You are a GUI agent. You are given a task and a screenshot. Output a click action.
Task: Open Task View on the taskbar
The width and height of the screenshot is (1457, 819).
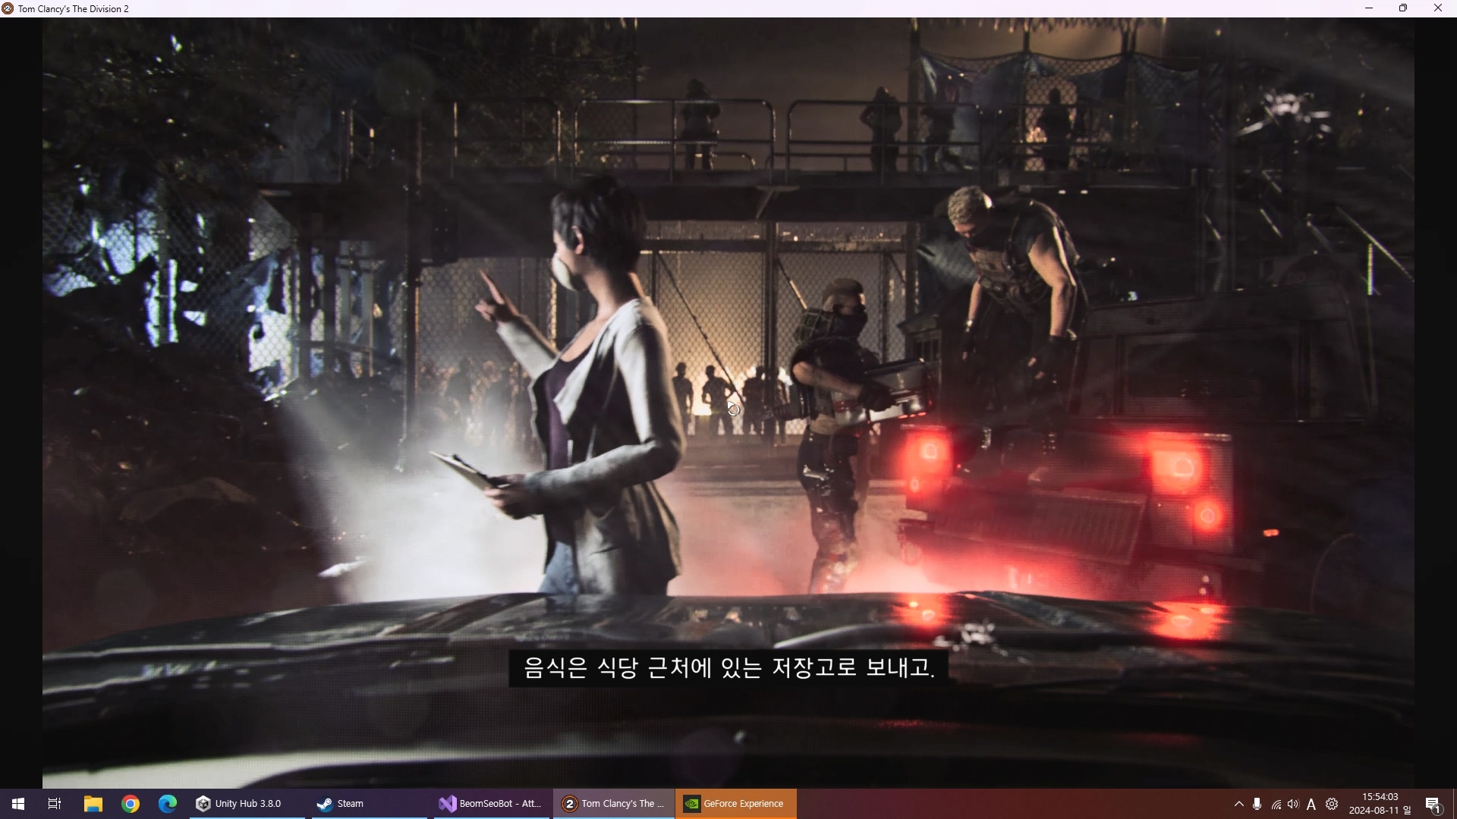click(x=55, y=804)
